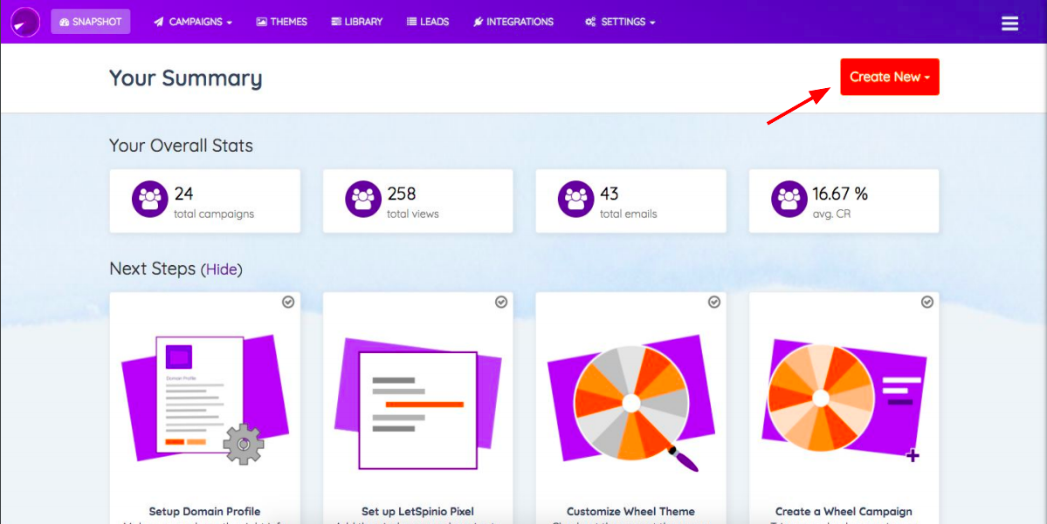Click the 258 total views value
The width and height of the screenshot is (1047, 524).
402,194
